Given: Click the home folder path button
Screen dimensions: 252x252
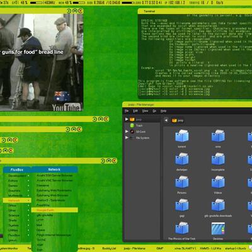Looking at the screenshot, I should [178, 120].
